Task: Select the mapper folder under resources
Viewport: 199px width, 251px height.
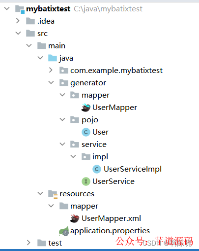Action: click(x=84, y=206)
